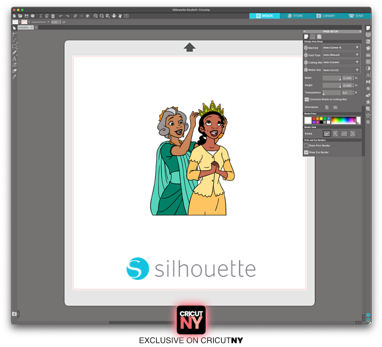Viewport: 382px width, 347px height.
Task: Select the Edit Points tool
Action: click(14, 34)
